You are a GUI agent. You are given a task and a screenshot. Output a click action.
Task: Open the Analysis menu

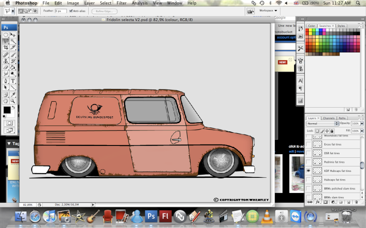[140, 3]
